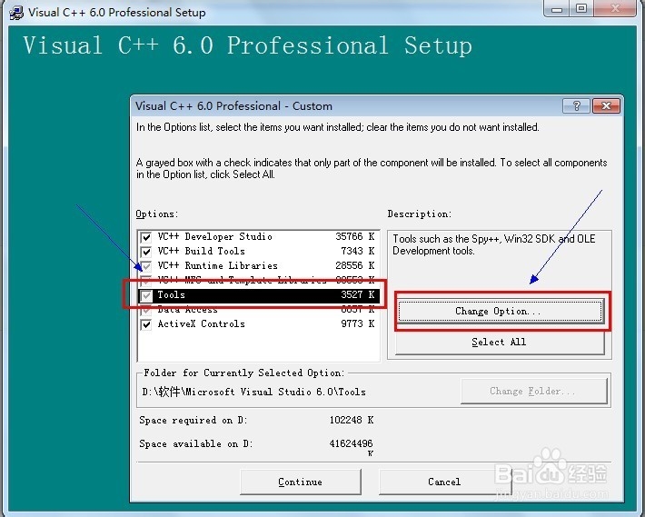Screen dimensions: 645x517
Task: Click the Select All button
Action: click(x=500, y=343)
